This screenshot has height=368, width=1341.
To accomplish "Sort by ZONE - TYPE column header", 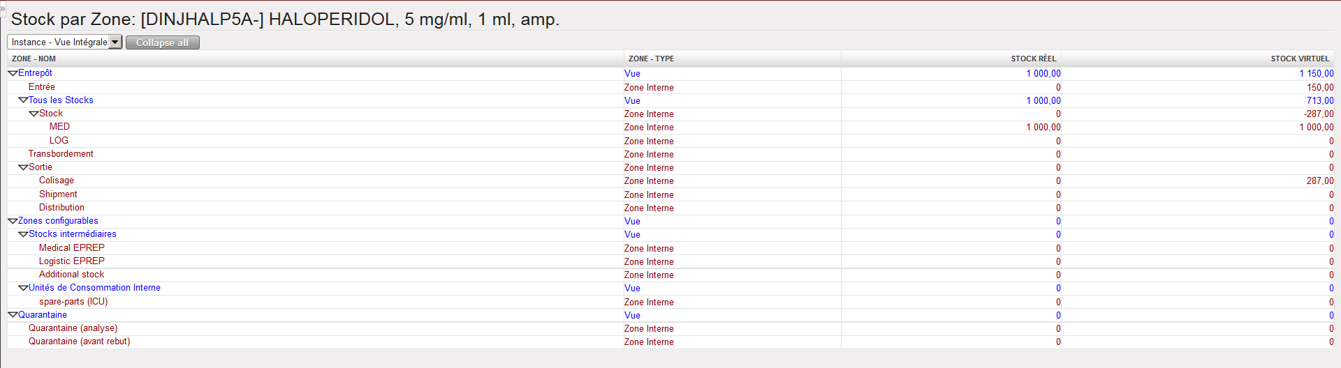I will click(651, 59).
